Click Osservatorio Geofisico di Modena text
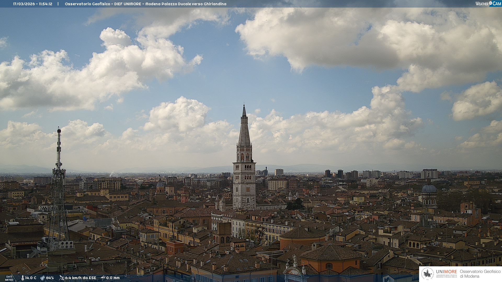Viewport: 502px width, 282px height. tap(480, 274)
